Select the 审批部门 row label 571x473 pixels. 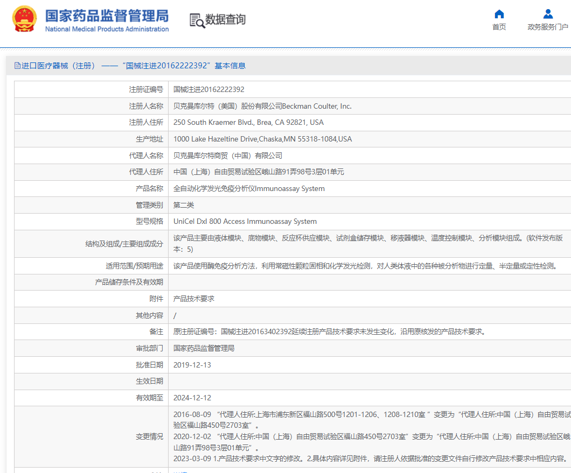149,348
